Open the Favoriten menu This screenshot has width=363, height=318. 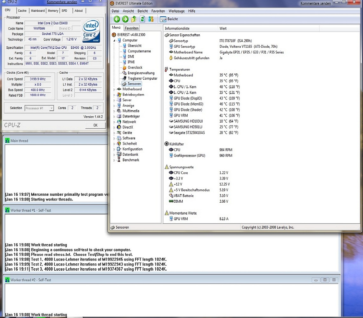158,11
